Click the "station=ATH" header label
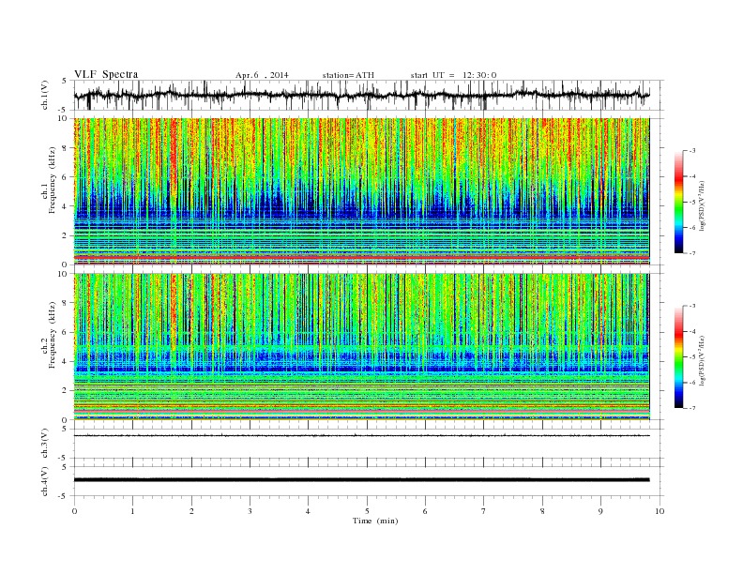This screenshot has width=743, height=574. coord(348,75)
